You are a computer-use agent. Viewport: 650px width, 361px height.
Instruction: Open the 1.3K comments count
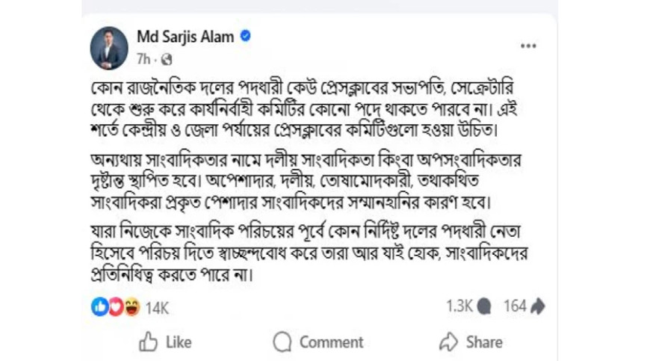(459, 306)
